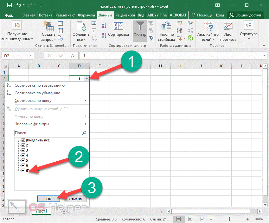Select Sort Descending (Сортировка по убыванию)

[37, 93]
